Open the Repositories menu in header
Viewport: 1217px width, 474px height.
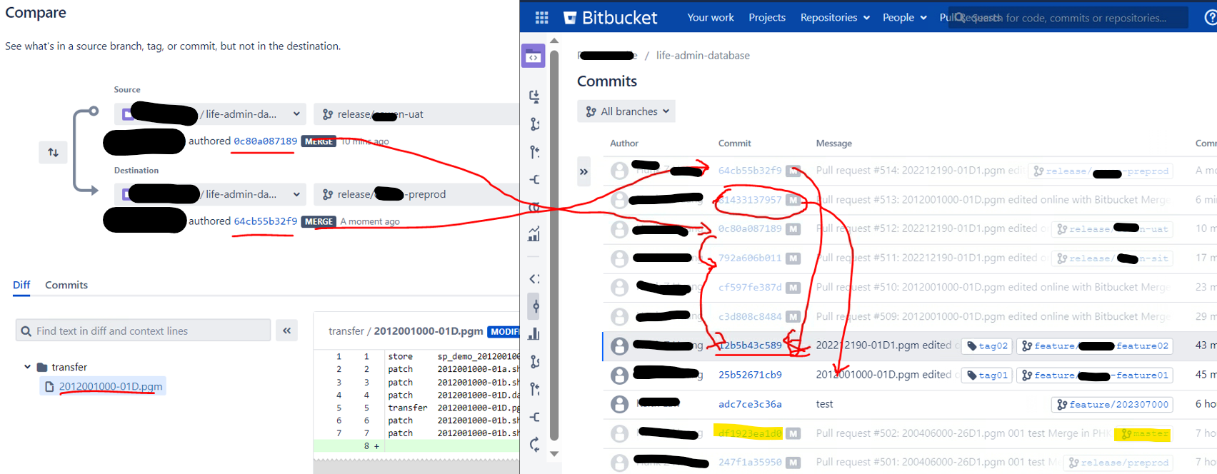(835, 18)
